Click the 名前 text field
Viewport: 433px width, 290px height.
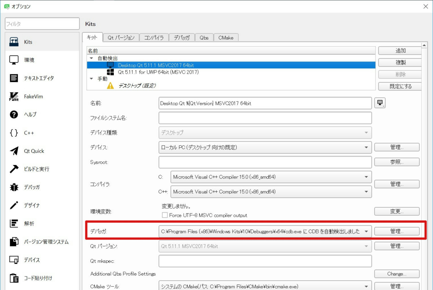pyautogui.click(x=265, y=103)
